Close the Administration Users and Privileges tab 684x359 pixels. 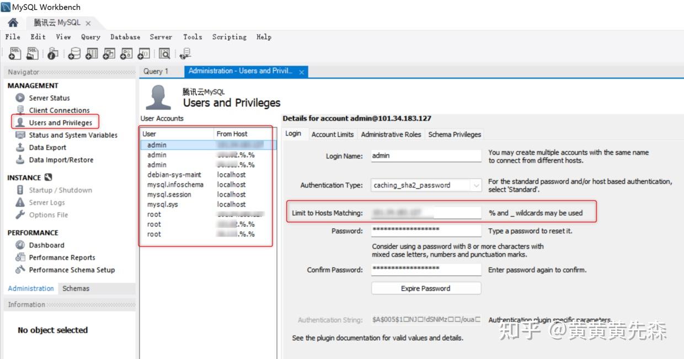click(302, 72)
